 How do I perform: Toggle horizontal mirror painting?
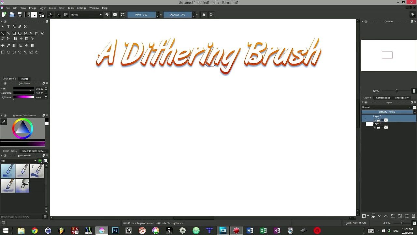204,14
